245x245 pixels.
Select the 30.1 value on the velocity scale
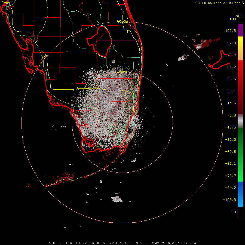232,91
